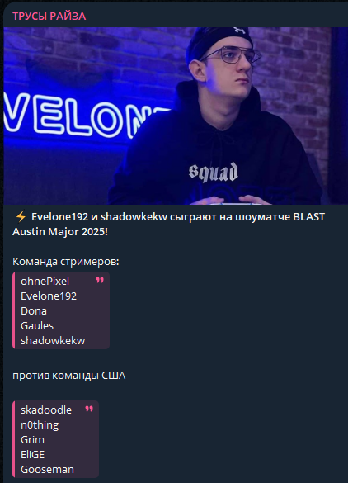
Task: Click Dona in the streamers list
Action: click(34, 310)
